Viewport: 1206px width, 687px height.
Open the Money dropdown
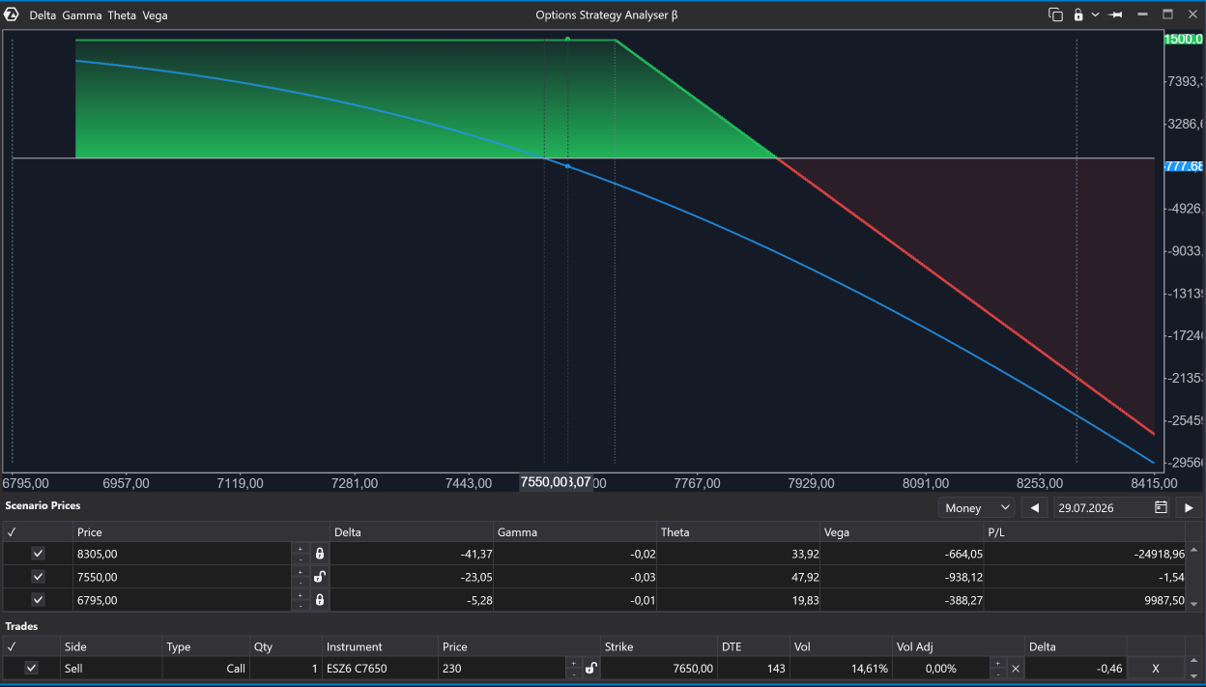tap(976, 507)
